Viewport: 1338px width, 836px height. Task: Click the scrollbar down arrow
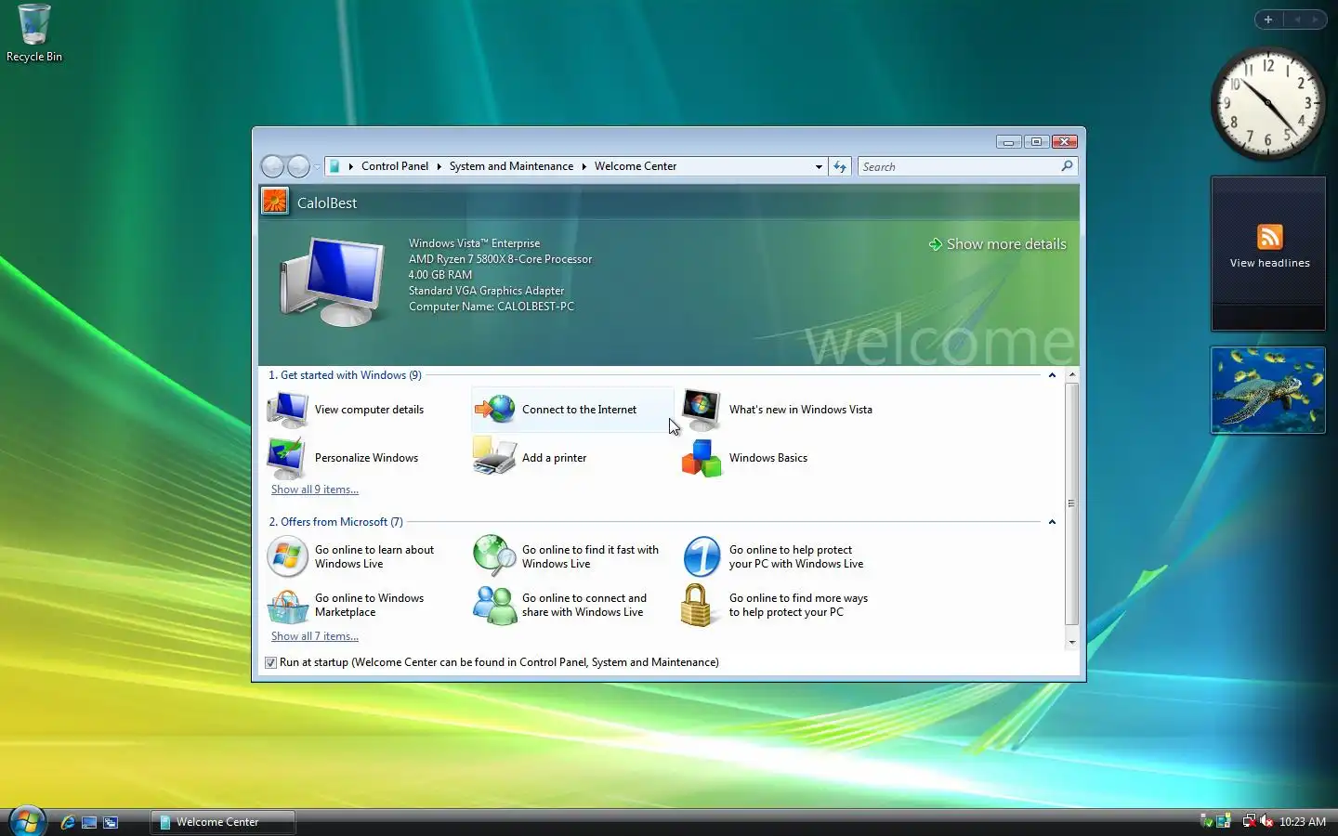(1072, 642)
